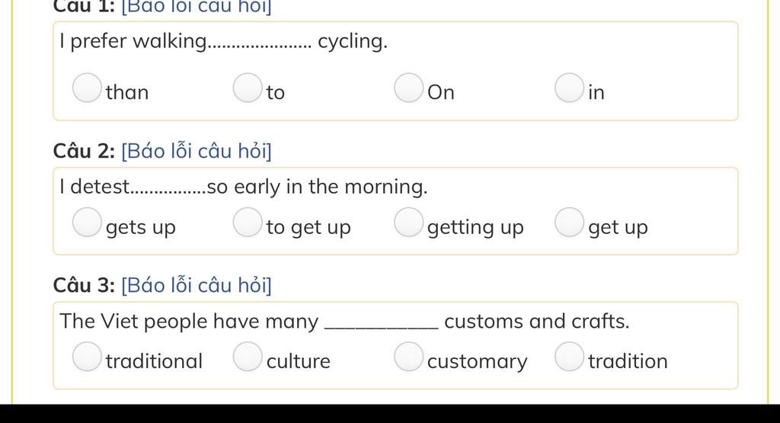Choose the 'to' answer option
Viewport: 780px width, 423px height.
pyautogui.click(x=248, y=88)
